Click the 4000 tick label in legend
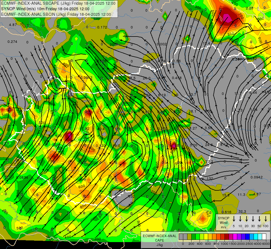This screenshot has height=249, width=271. pyautogui.click(x=257, y=244)
